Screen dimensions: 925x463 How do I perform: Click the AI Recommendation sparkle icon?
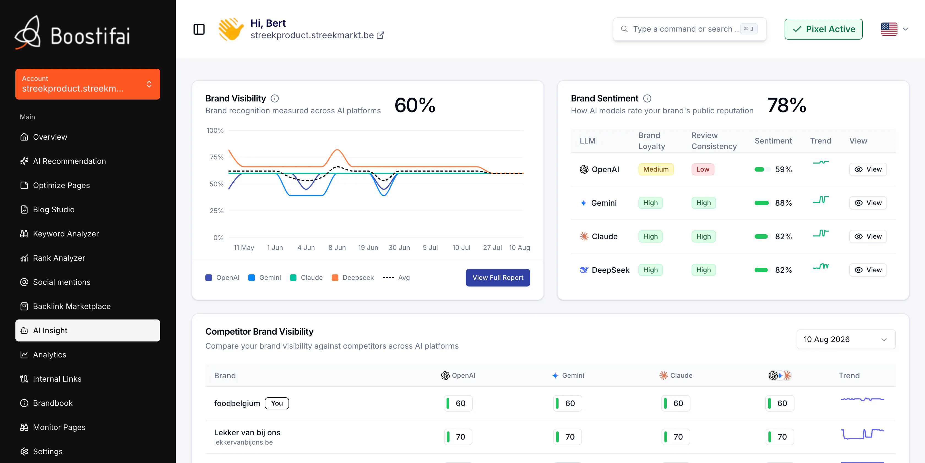tap(24, 161)
